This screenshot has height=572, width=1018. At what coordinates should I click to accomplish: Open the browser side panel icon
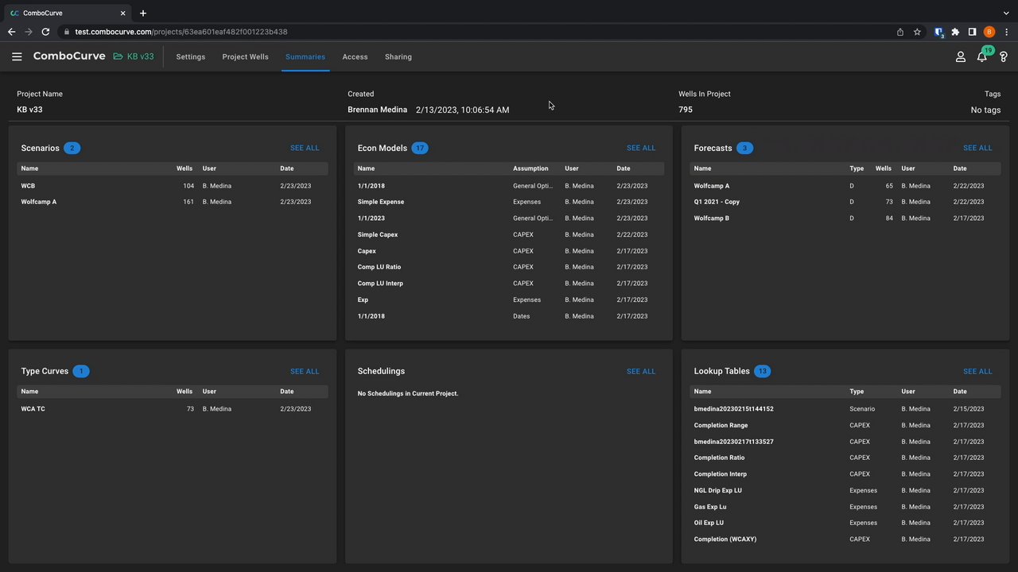pyautogui.click(x=972, y=32)
